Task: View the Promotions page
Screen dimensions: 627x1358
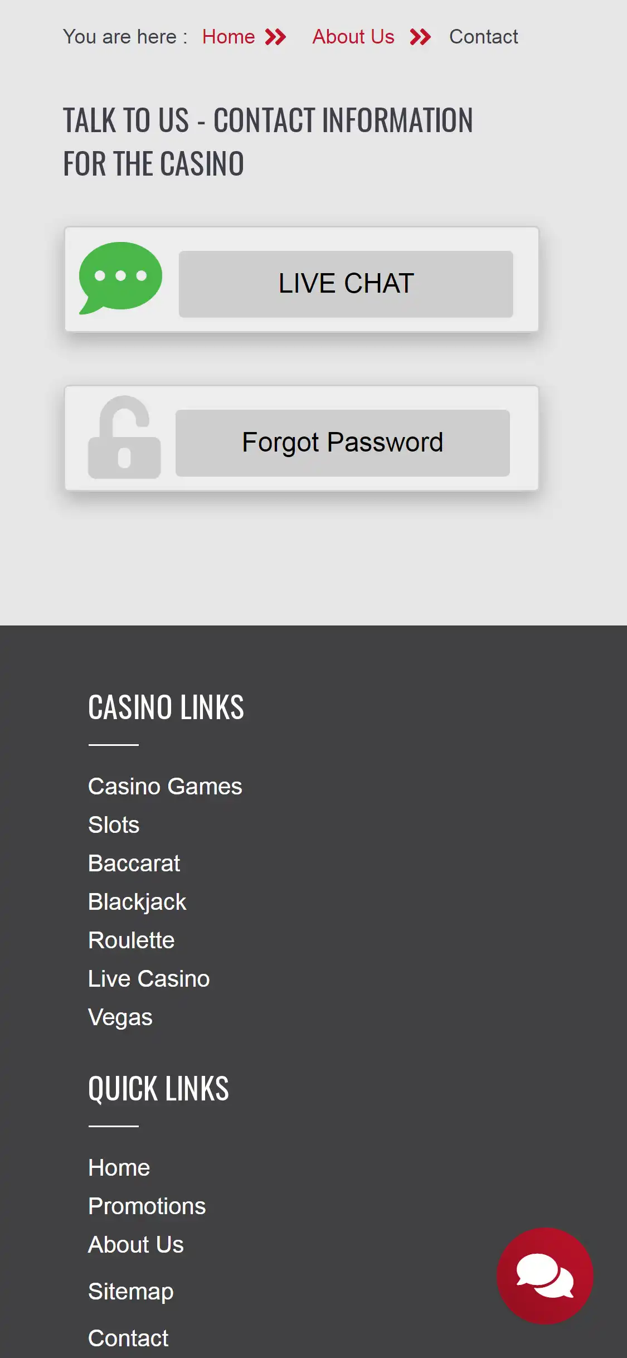Action: (147, 1206)
